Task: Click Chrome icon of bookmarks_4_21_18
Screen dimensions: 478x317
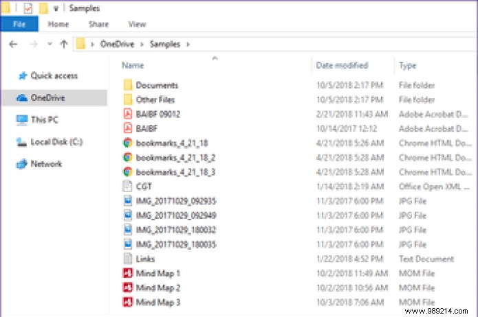Action: pos(128,143)
